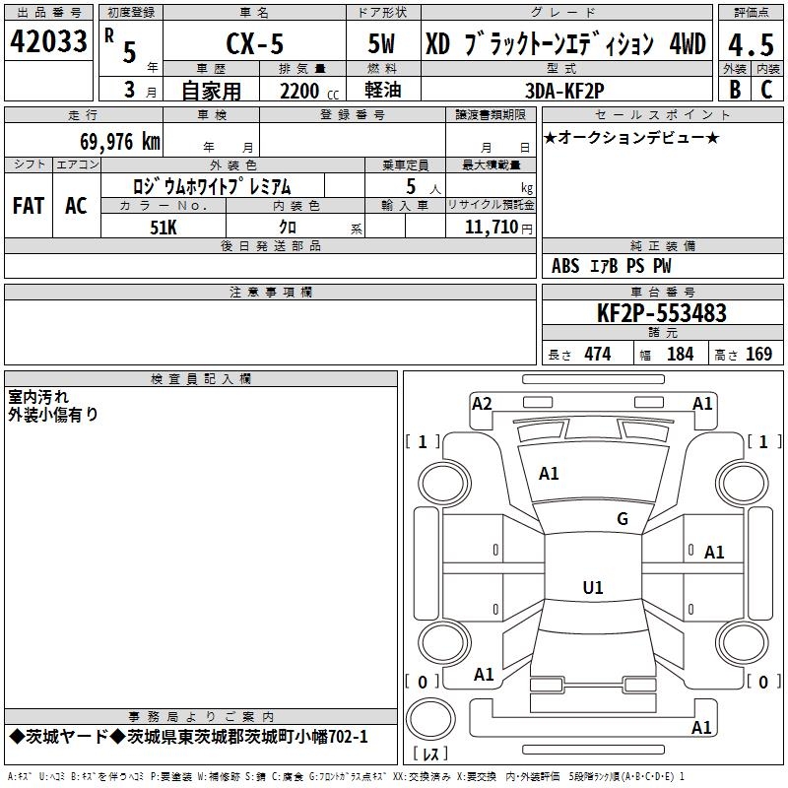
Task: Select the model code 3DA-KF2P
Action: coord(565,90)
